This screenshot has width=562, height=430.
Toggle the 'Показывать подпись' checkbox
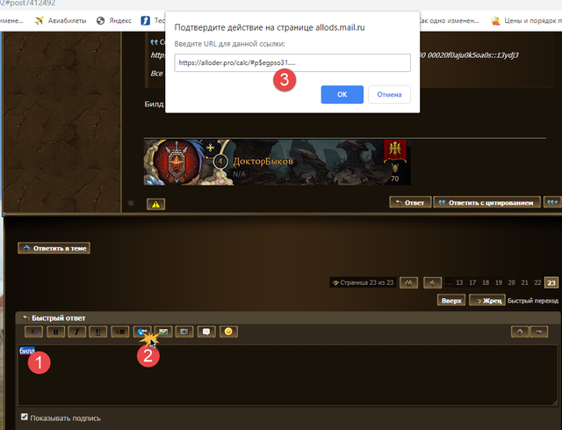coord(25,418)
